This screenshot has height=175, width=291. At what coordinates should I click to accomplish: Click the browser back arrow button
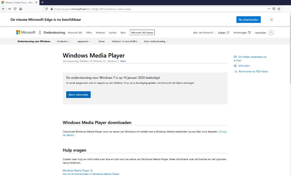3,9
